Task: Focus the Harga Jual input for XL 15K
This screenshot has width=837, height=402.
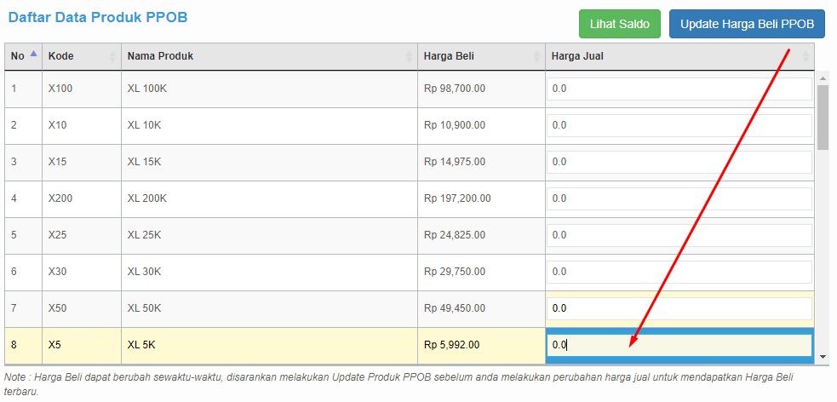Action: 679,162
